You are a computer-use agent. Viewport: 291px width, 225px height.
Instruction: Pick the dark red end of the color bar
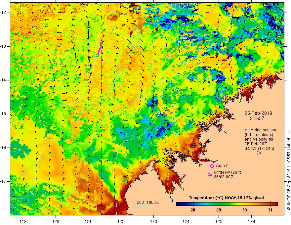tap(274, 204)
